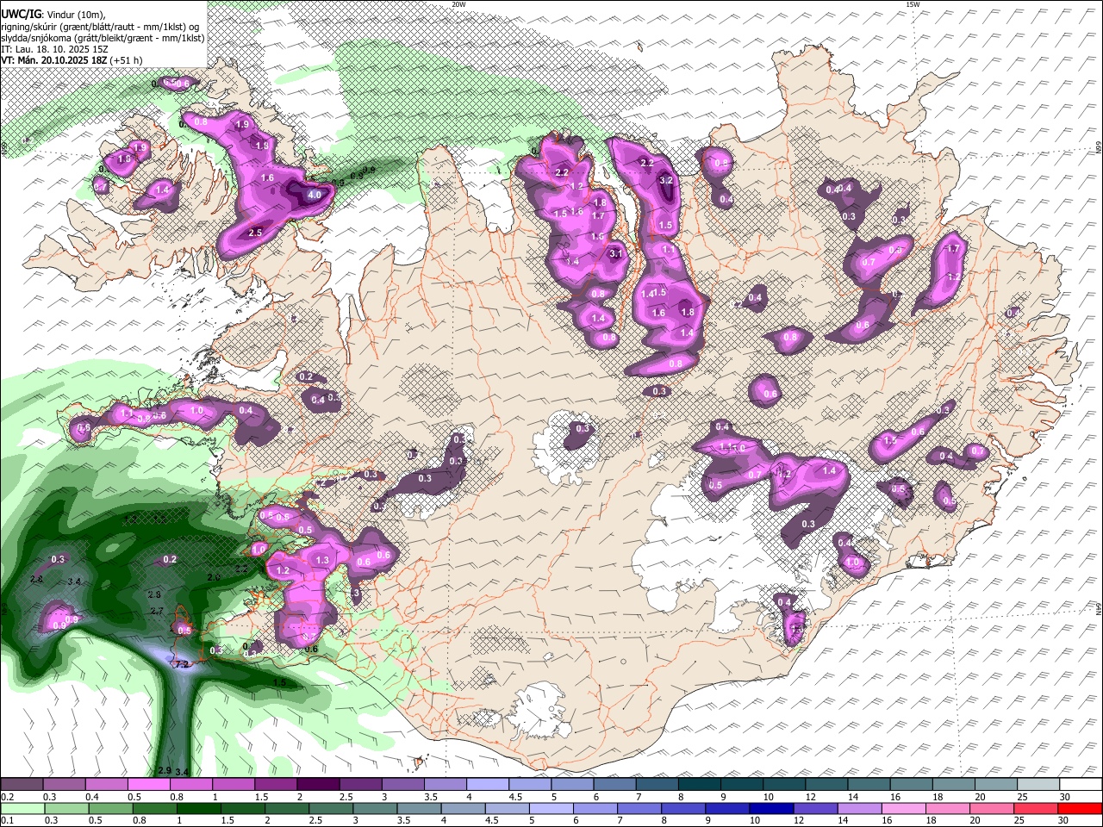Click the bright red swatch ending the rain legend
Viewport: 1103px width, 827px height.
pos(1081,809)
